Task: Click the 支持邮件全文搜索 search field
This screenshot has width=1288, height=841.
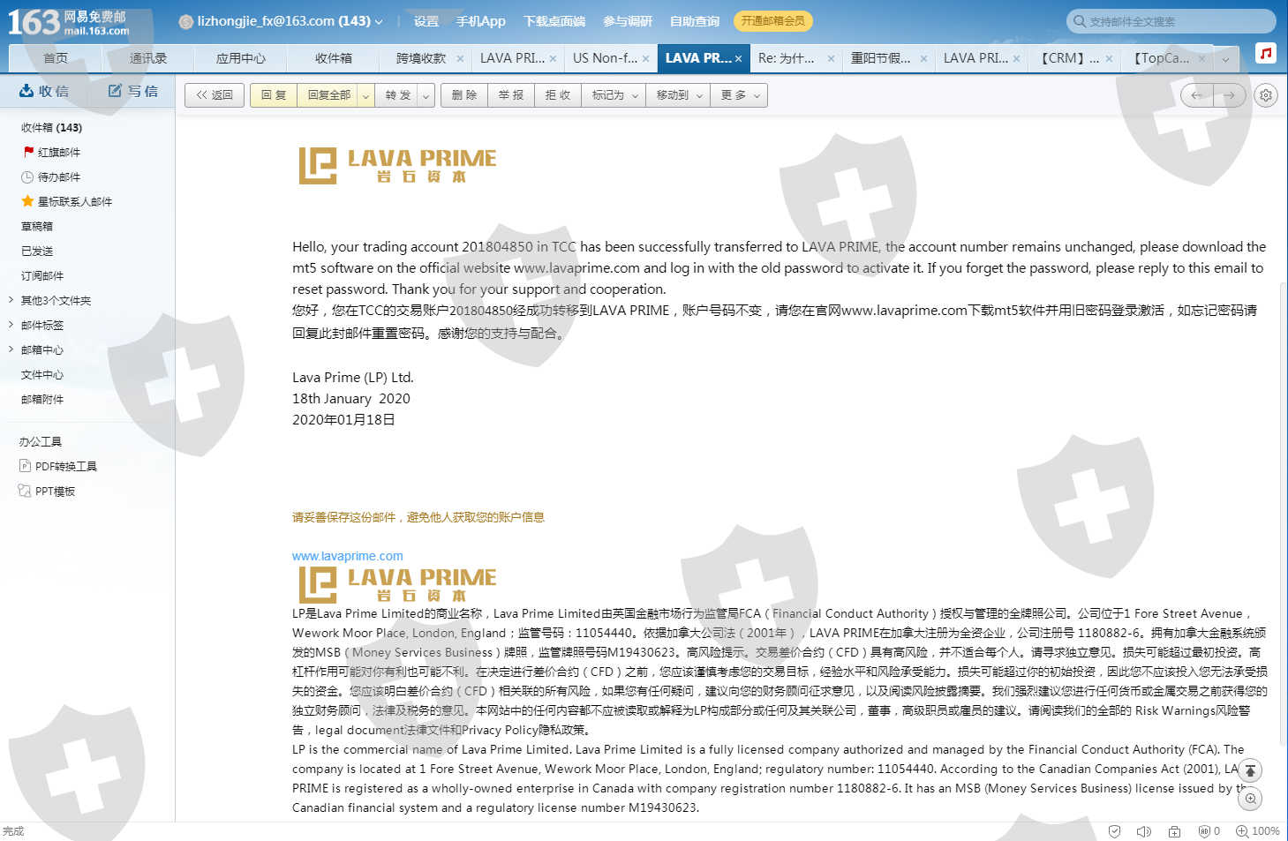Action: (x=1171, y=21)
